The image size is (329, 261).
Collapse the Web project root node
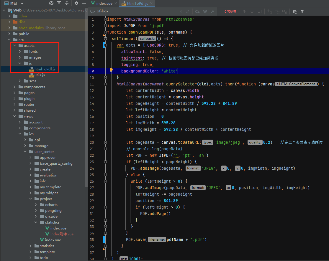(x=4, y=10)
